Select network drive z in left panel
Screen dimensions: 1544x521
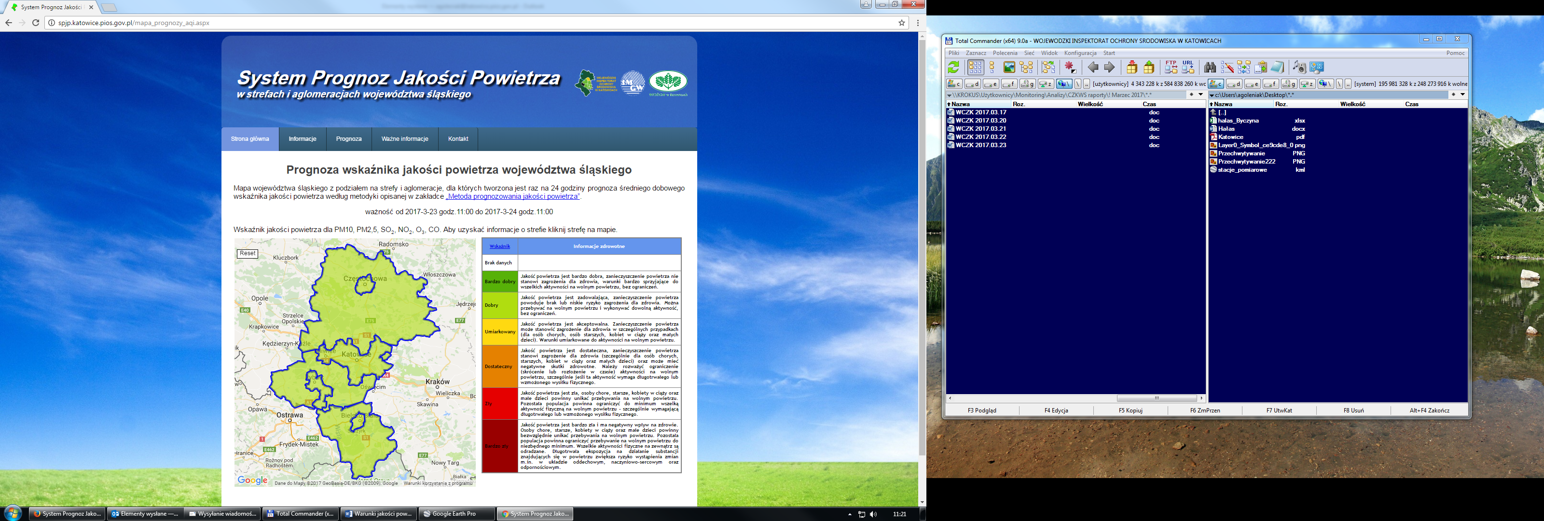(1046, 84)
